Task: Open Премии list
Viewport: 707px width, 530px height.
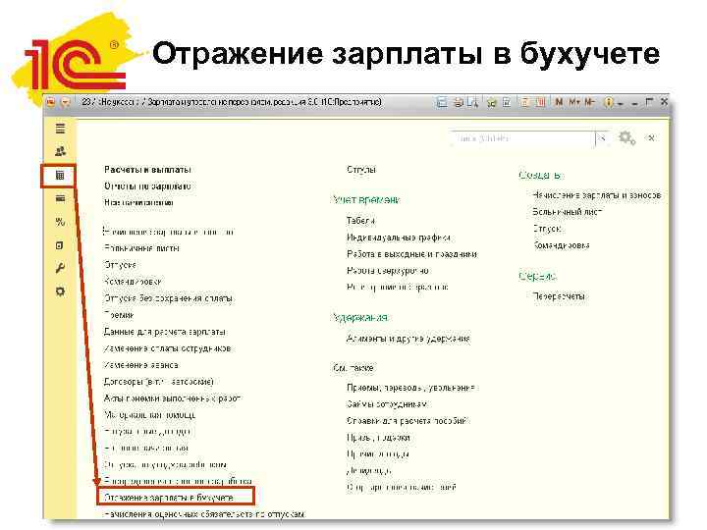Action: (119, 315)
